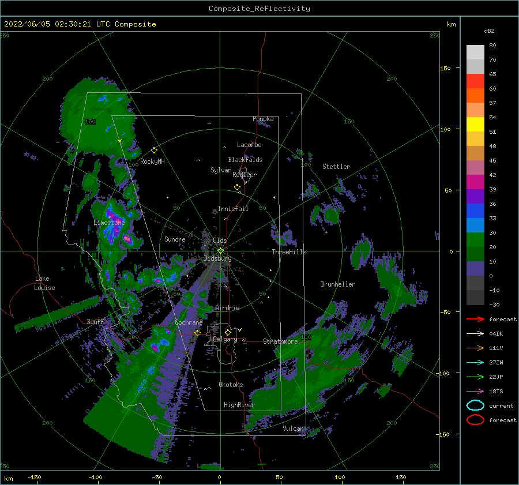Click the white plus marker south of Stettler
The height and width of the screenshot is (485, 519).
point(326,232)
